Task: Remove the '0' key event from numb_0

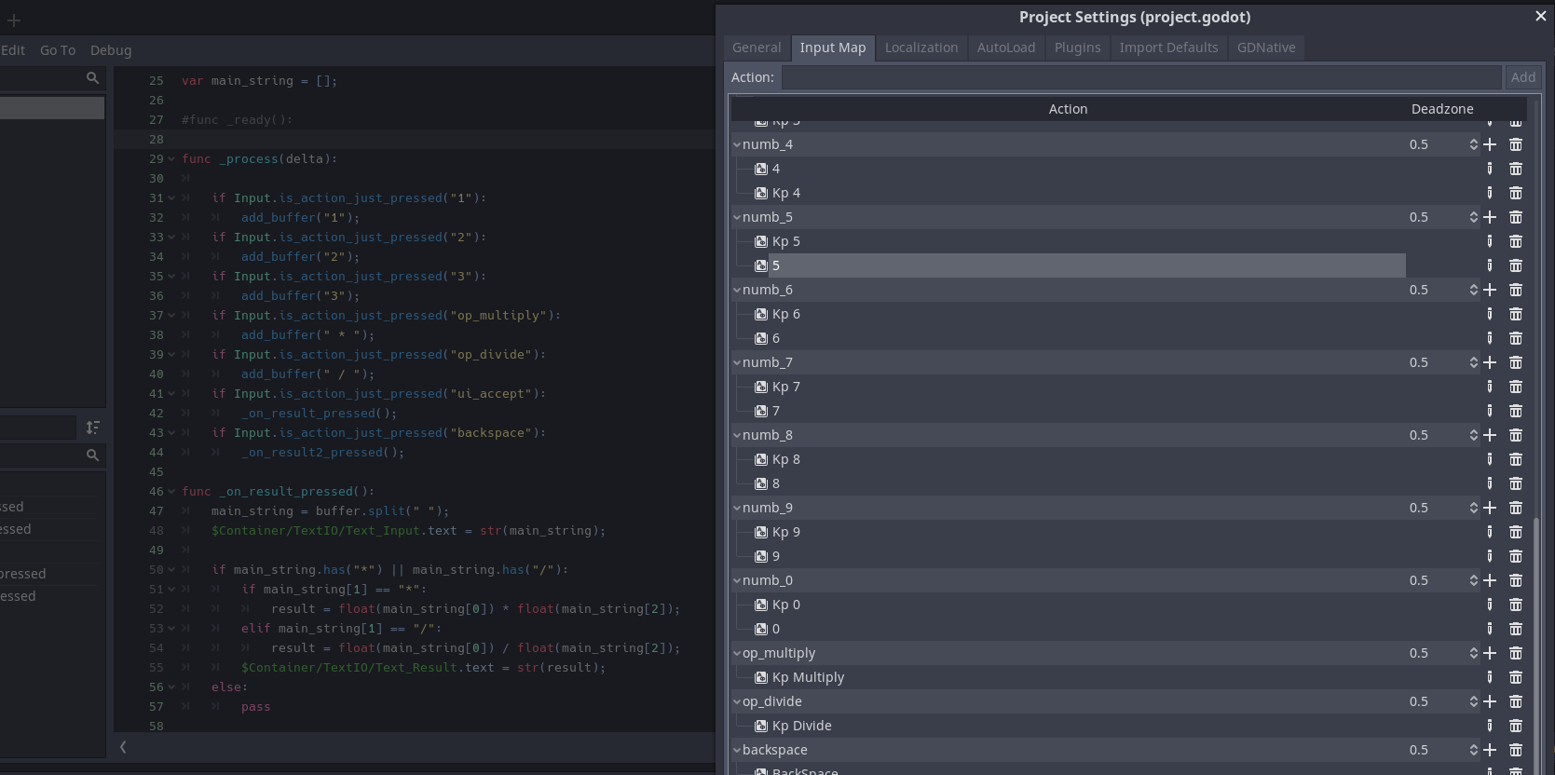Action: click(1516, 629)
